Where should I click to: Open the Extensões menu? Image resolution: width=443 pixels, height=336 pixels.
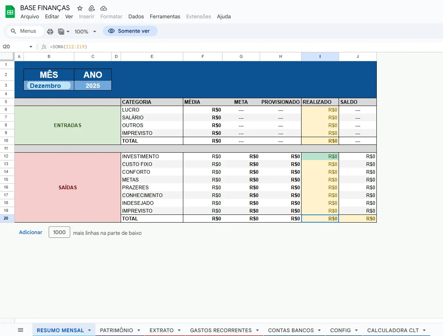(198, 16)
